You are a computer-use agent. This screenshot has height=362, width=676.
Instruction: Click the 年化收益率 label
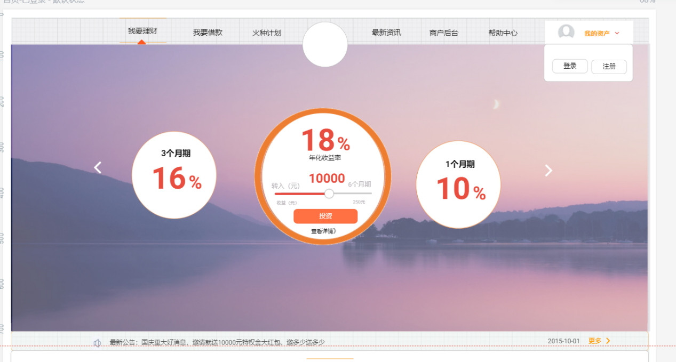click(x=325, y=158)
